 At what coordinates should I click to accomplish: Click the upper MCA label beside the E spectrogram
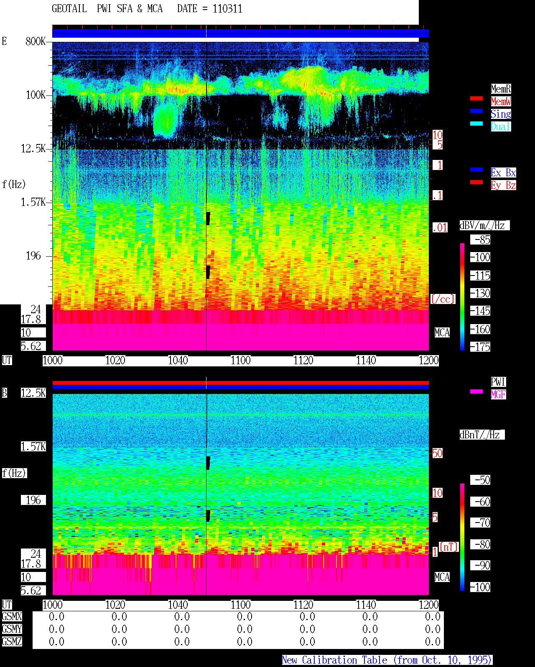(x=442, y=332)
